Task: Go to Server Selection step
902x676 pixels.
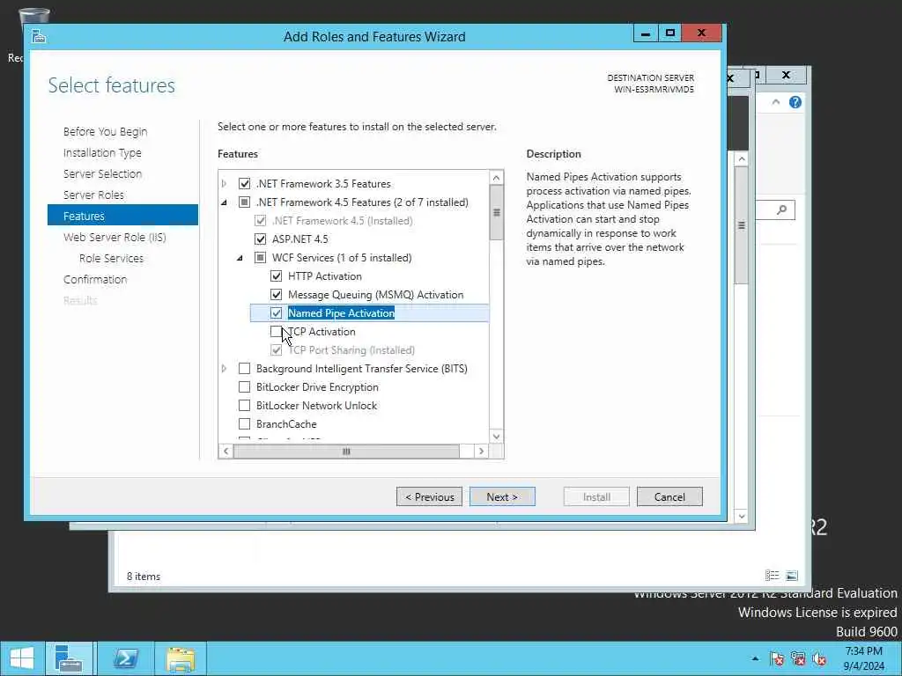Action: pos(102,173)
